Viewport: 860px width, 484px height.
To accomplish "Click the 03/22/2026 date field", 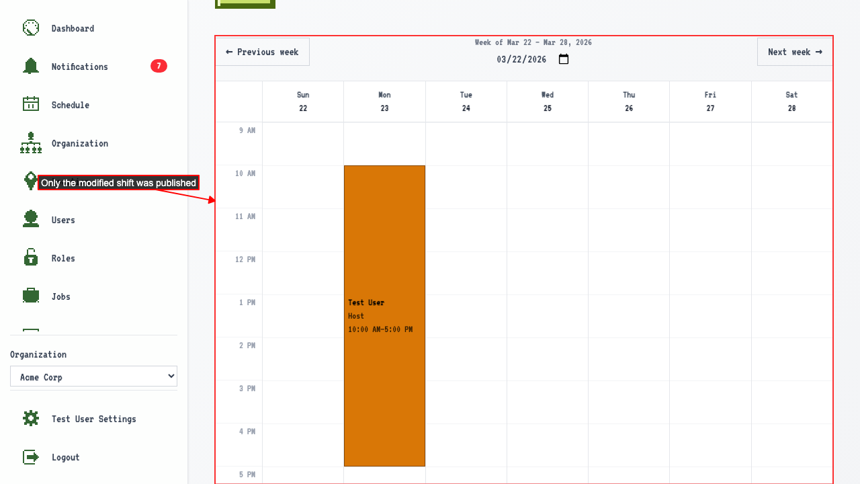I will [534, 59].
